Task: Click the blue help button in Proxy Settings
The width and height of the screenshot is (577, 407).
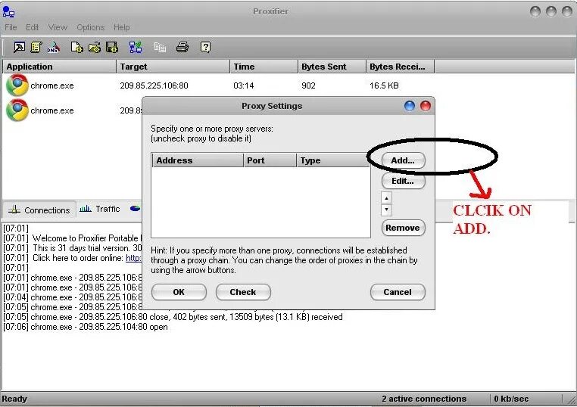Action: pyautogui.click(x=410, y=106)
